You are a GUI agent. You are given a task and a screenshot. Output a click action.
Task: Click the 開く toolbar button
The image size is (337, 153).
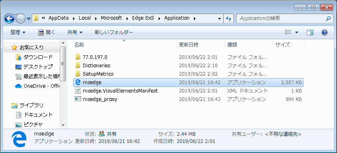(x=47, y=32)
